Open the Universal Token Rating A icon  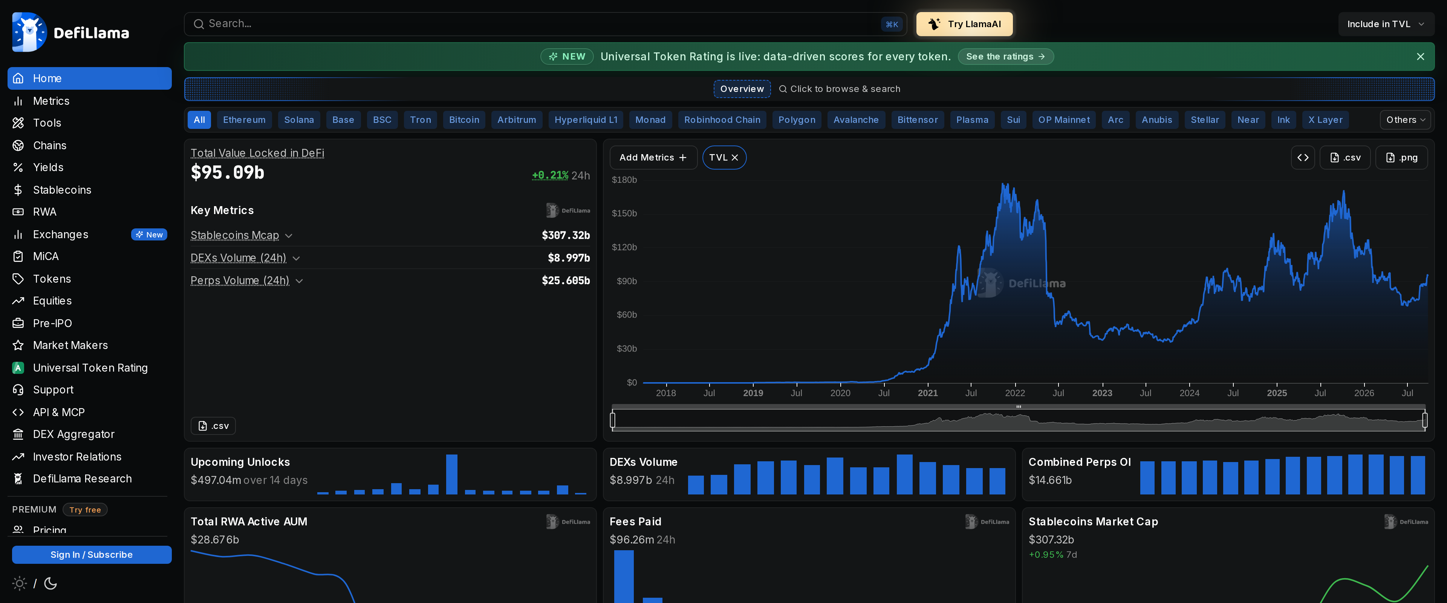tap(18, 367)
